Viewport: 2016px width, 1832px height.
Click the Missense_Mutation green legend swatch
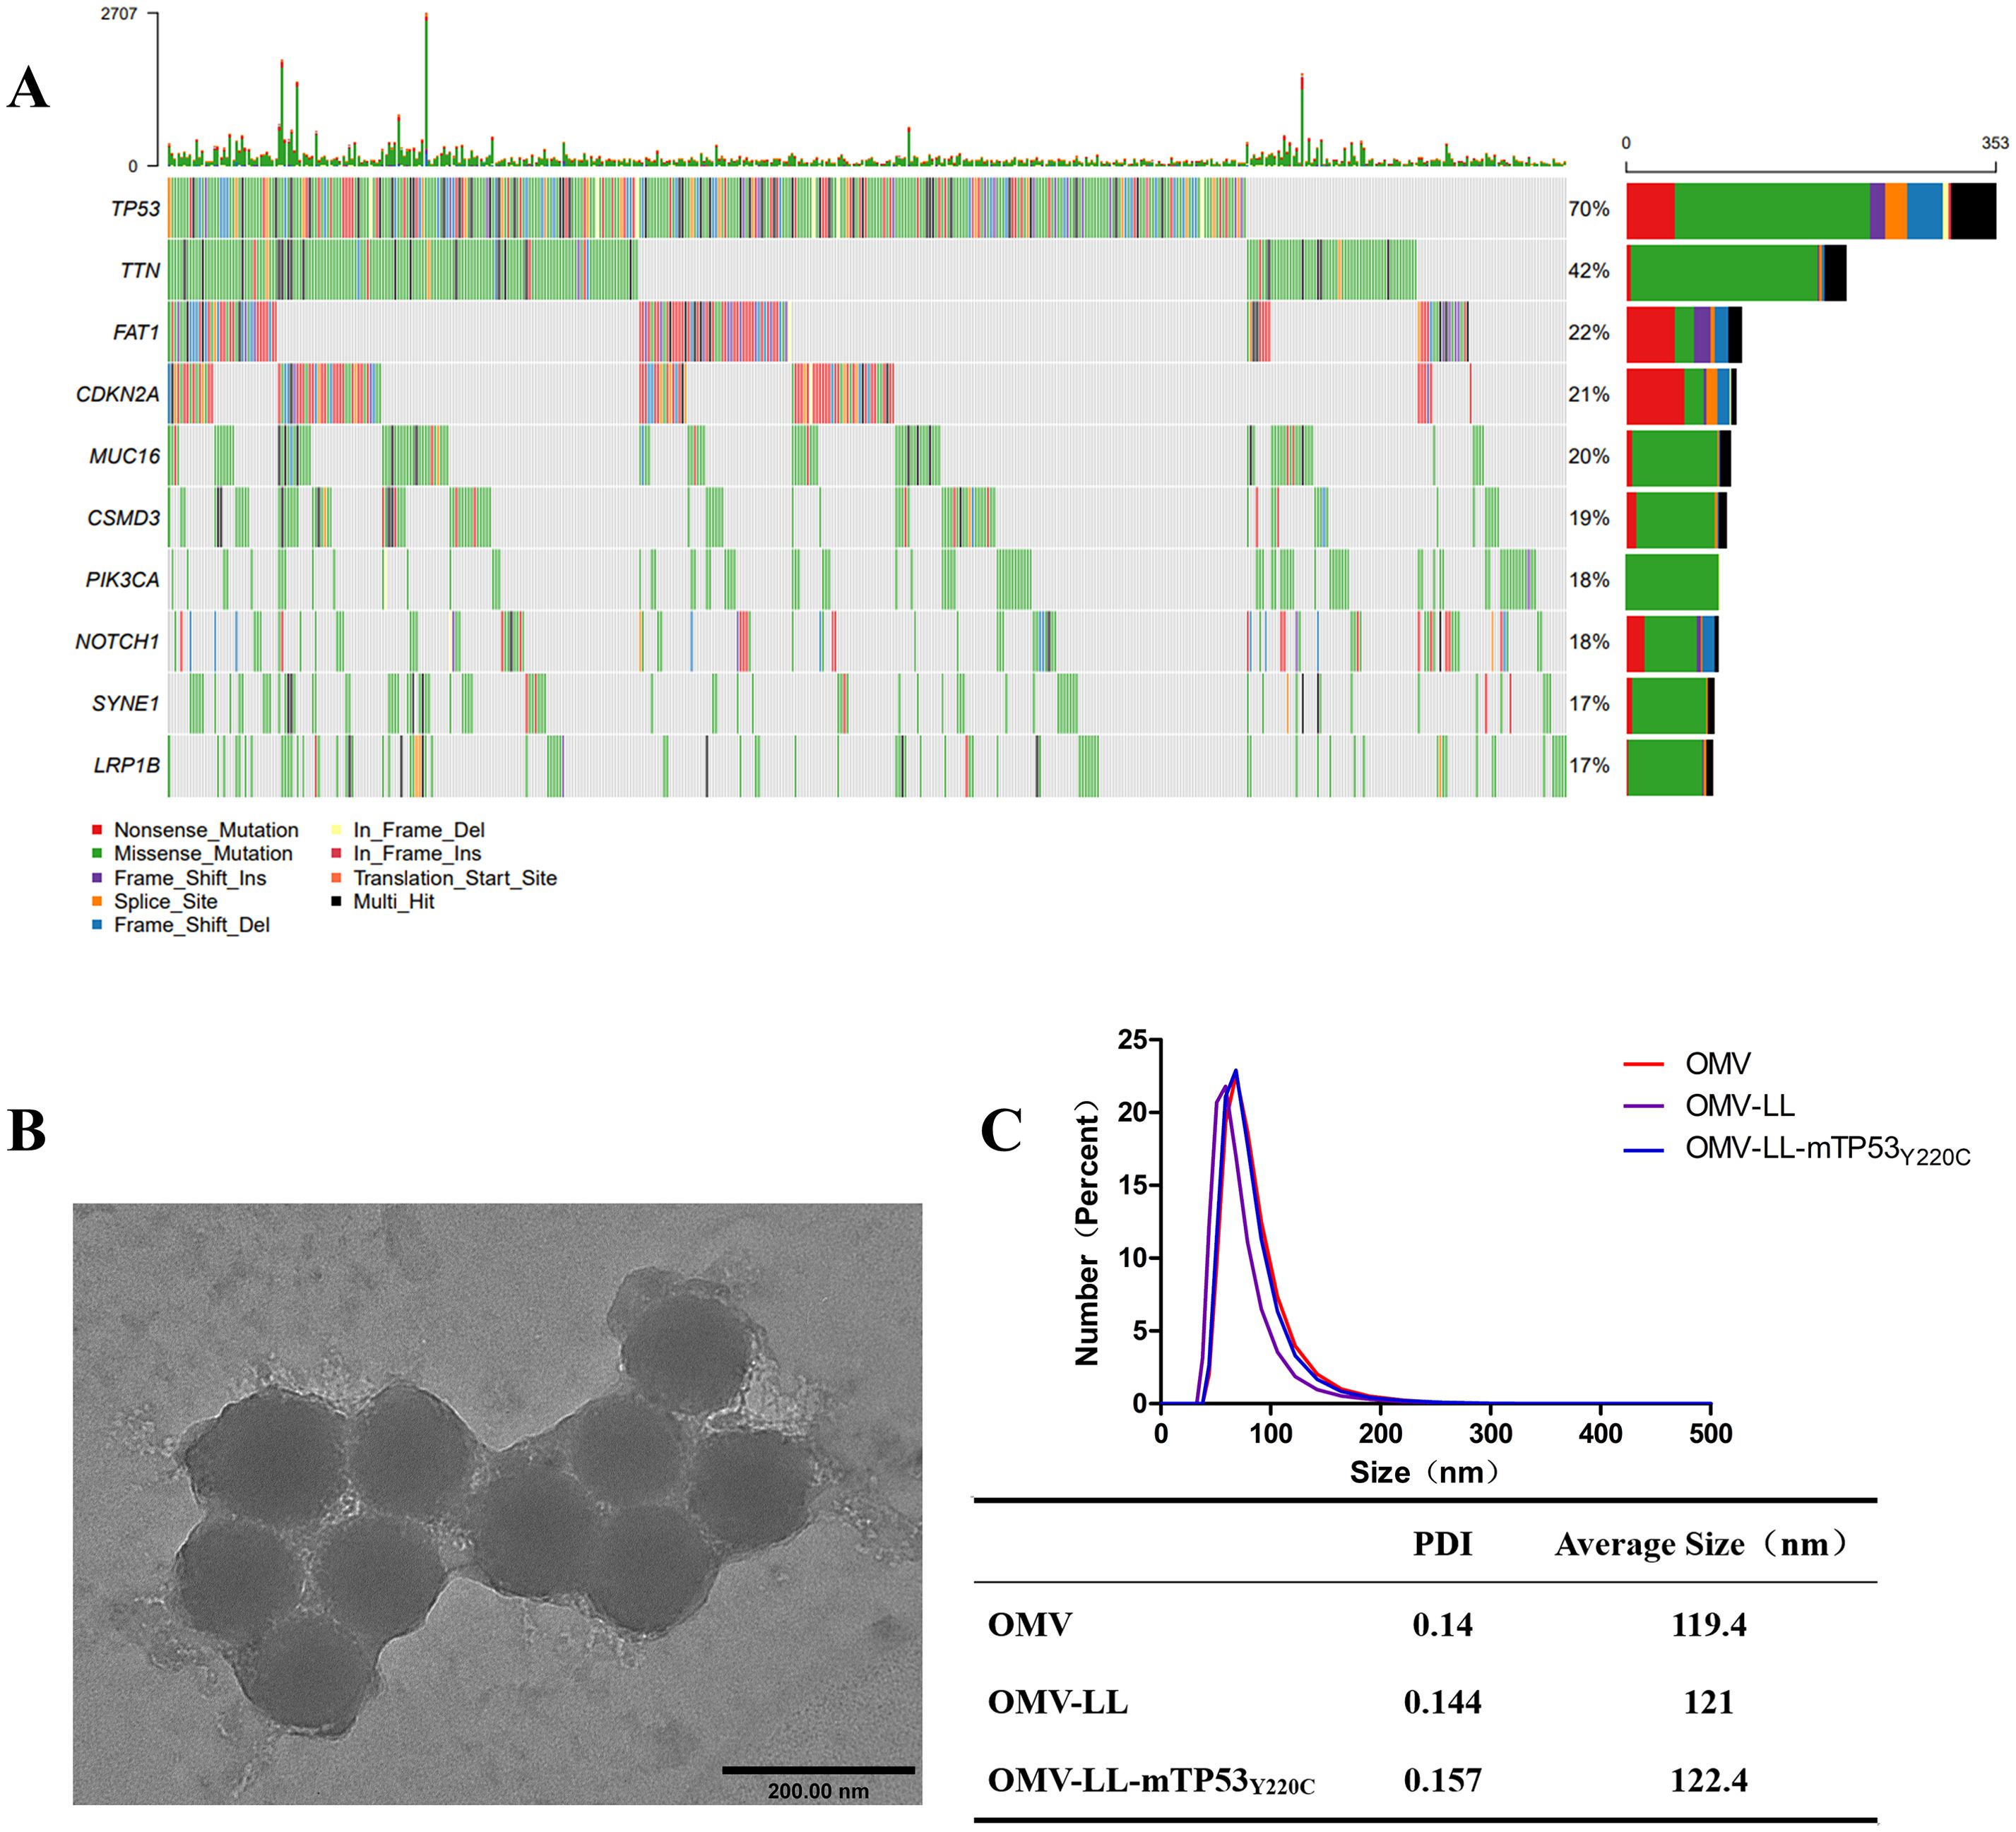[x=97, y=854]
